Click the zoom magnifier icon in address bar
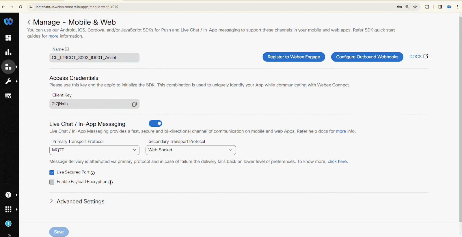Screen dimensions: 462x237 [407, 7]
